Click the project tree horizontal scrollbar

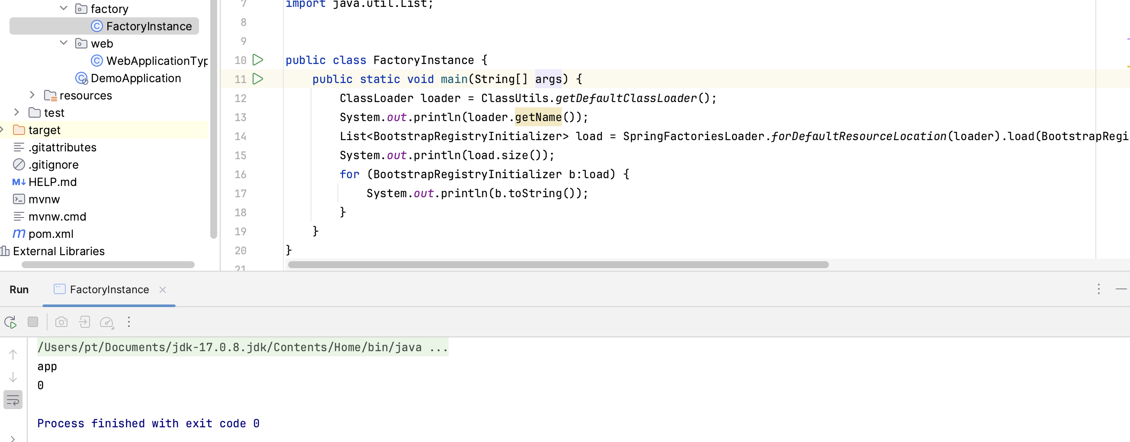click(108, 265)
